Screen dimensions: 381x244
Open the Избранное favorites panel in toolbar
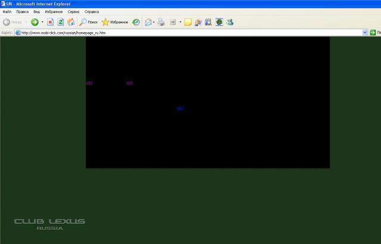pyautogui.click(x=115, y=22)
